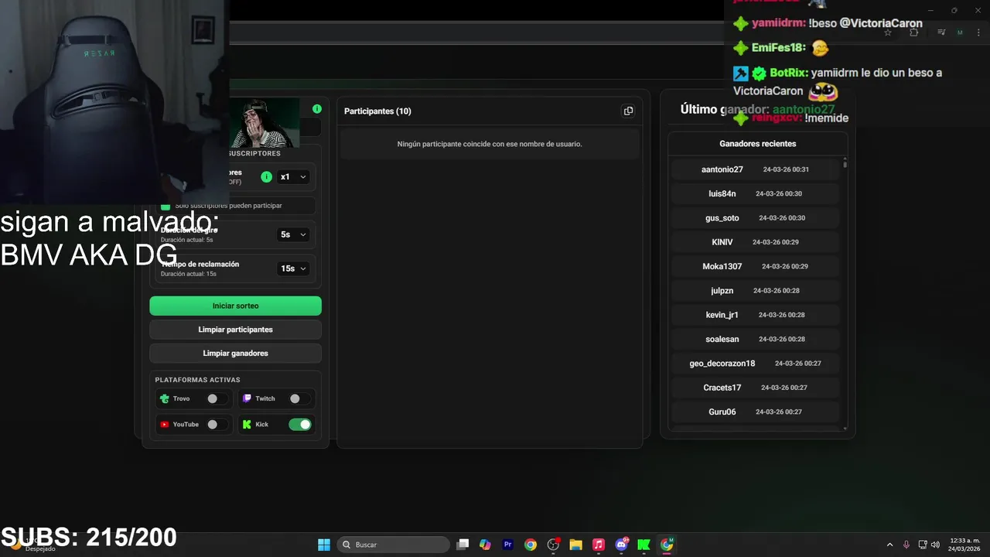Open Task View in the taskbar
The height and width of the screenshot is (557, 990).
tap(463, 545)
